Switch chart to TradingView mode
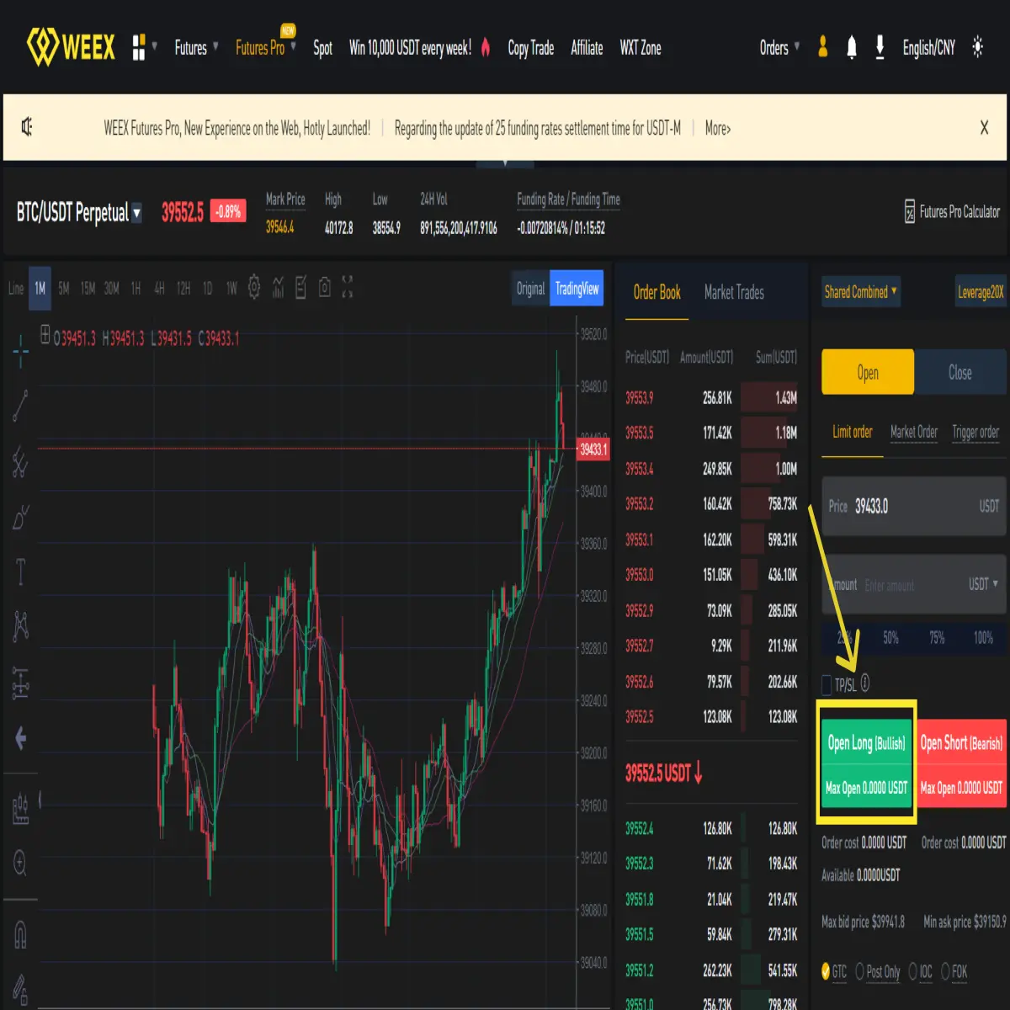This screenshot has height=1010, width=1010. point(577,289)
